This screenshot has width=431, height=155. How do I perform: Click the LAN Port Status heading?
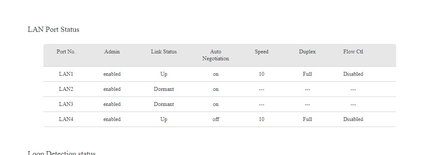click(53, 29)
